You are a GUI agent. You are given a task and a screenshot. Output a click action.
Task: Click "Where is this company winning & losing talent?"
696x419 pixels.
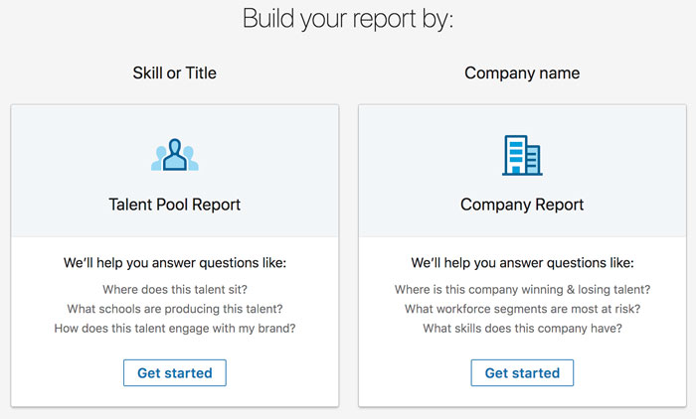522,289
